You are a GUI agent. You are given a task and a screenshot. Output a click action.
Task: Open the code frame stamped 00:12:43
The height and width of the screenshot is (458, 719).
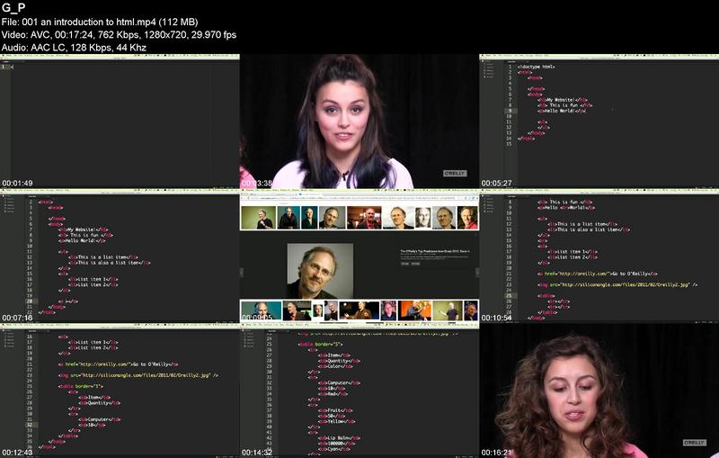click(x=120, y=391)
